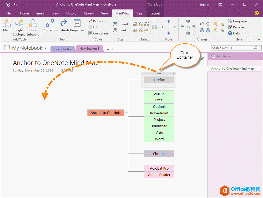Expand the My Notebook list
Image resolution: width=263 pixels, height=198 pixels.
click(45, 48)
